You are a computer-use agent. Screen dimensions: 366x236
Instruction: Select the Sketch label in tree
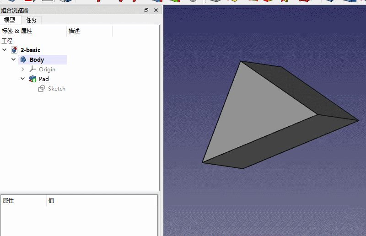[57, 88]
